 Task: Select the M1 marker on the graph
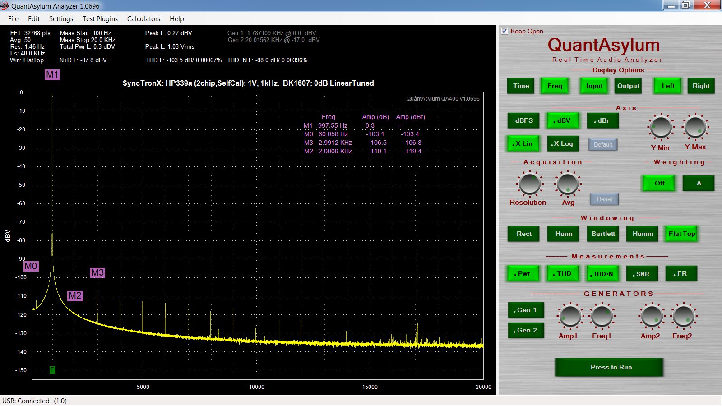point(52,74)
